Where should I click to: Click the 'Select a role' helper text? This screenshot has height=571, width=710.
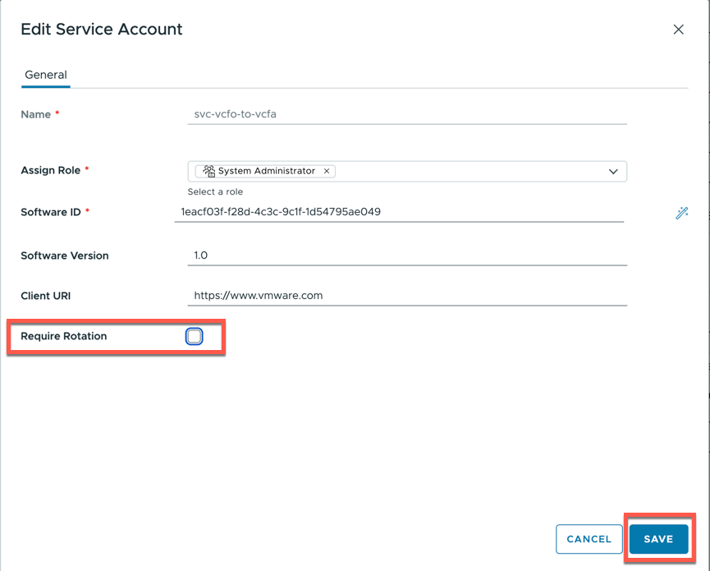click(215, 191)
